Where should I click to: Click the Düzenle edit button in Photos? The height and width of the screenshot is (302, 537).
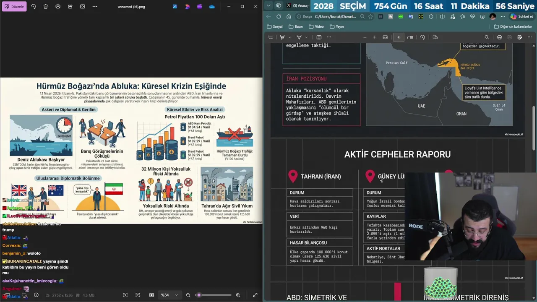[x=14, y=7]
